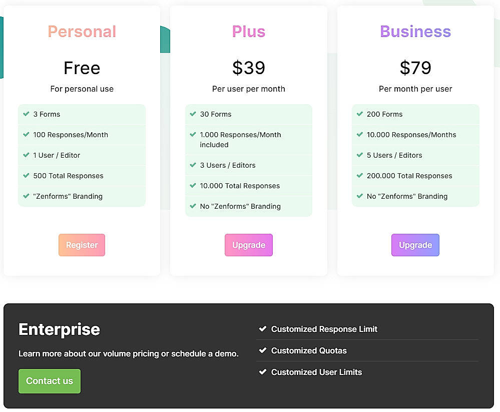Click the checkmark next to "30 Forms"
This screenshot has height=412, width=500.
[x=193, y=114]
